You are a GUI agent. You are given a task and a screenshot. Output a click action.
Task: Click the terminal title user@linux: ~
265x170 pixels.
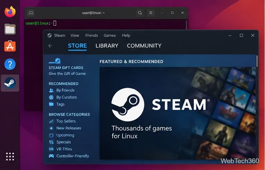(93, 13)
